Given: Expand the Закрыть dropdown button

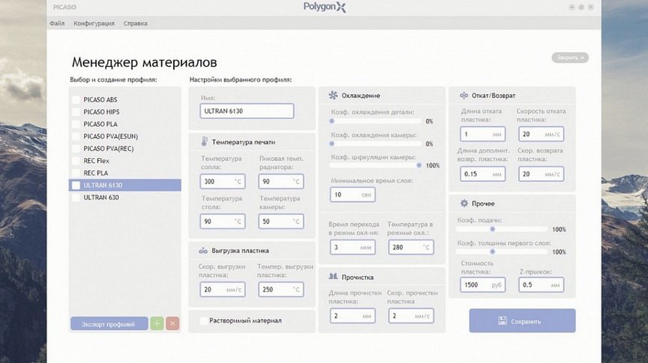Looking at the screenshot, I should (570, 58).
